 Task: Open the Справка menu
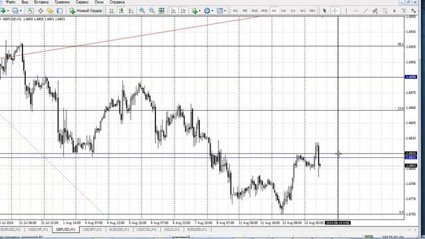[x=117, y=2]
